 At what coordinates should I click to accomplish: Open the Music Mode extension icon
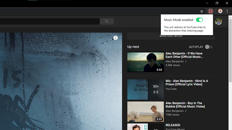(211, 11)
